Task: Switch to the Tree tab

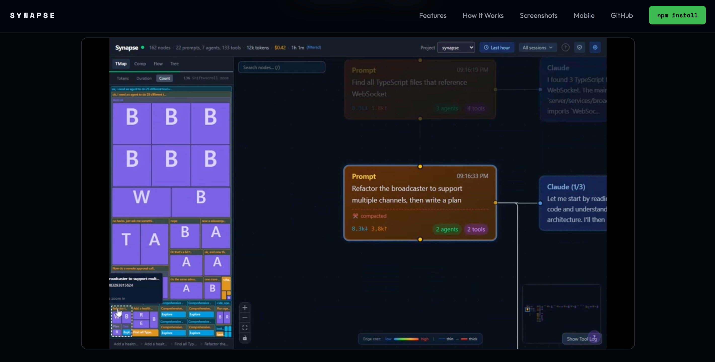Action: (x=174, y=64)
